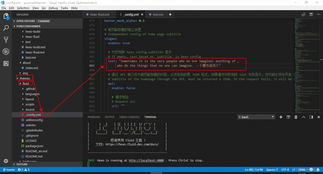323x174 pixels.
Task: Open the Selection menu
Action: click(23, 8)
